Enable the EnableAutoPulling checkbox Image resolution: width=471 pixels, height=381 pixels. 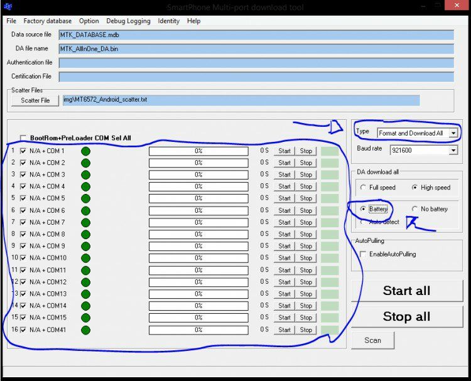[363, 254]
